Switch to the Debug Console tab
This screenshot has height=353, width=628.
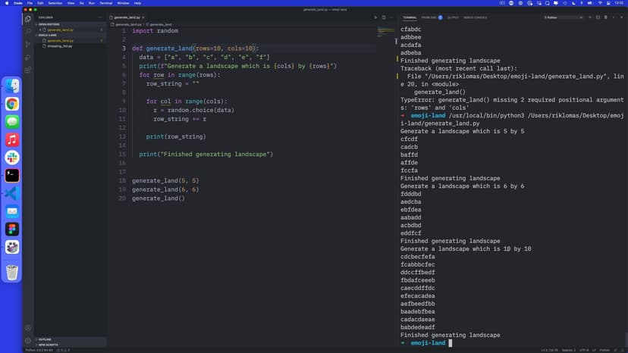pyautogui.click(x=475, y=17)
